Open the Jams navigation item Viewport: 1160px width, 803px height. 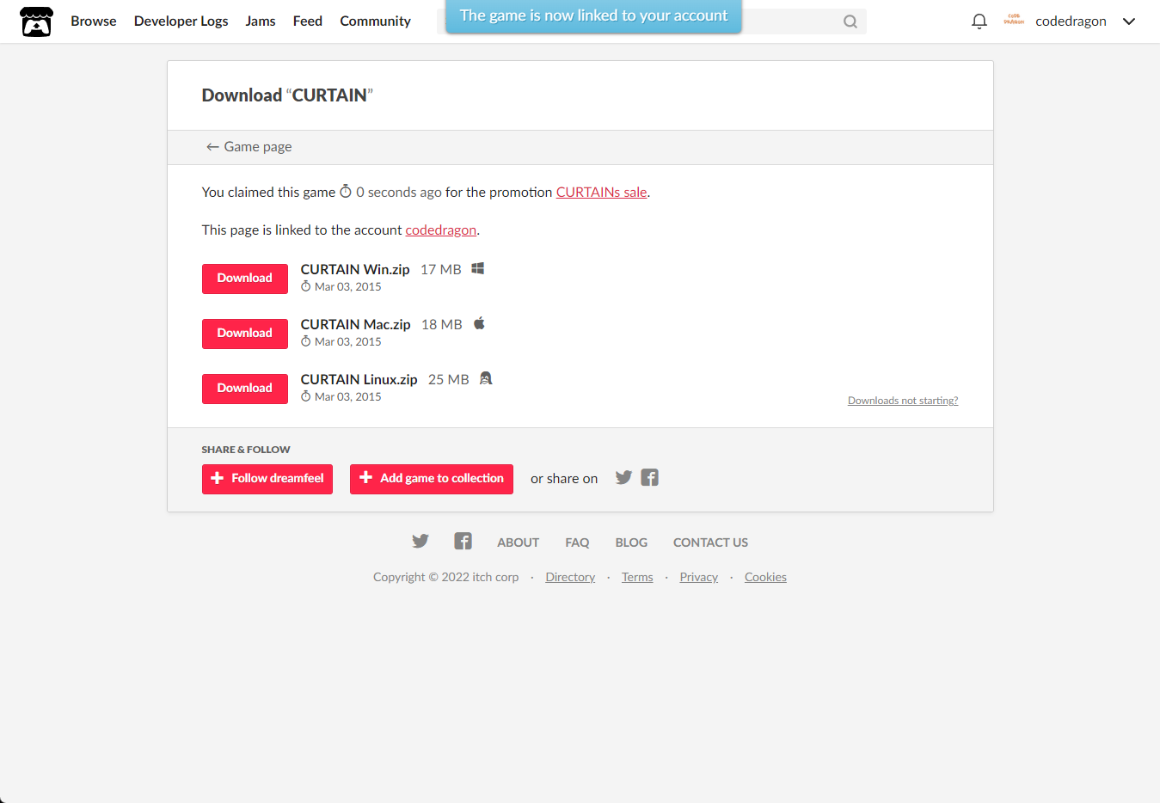click(261, 21)
